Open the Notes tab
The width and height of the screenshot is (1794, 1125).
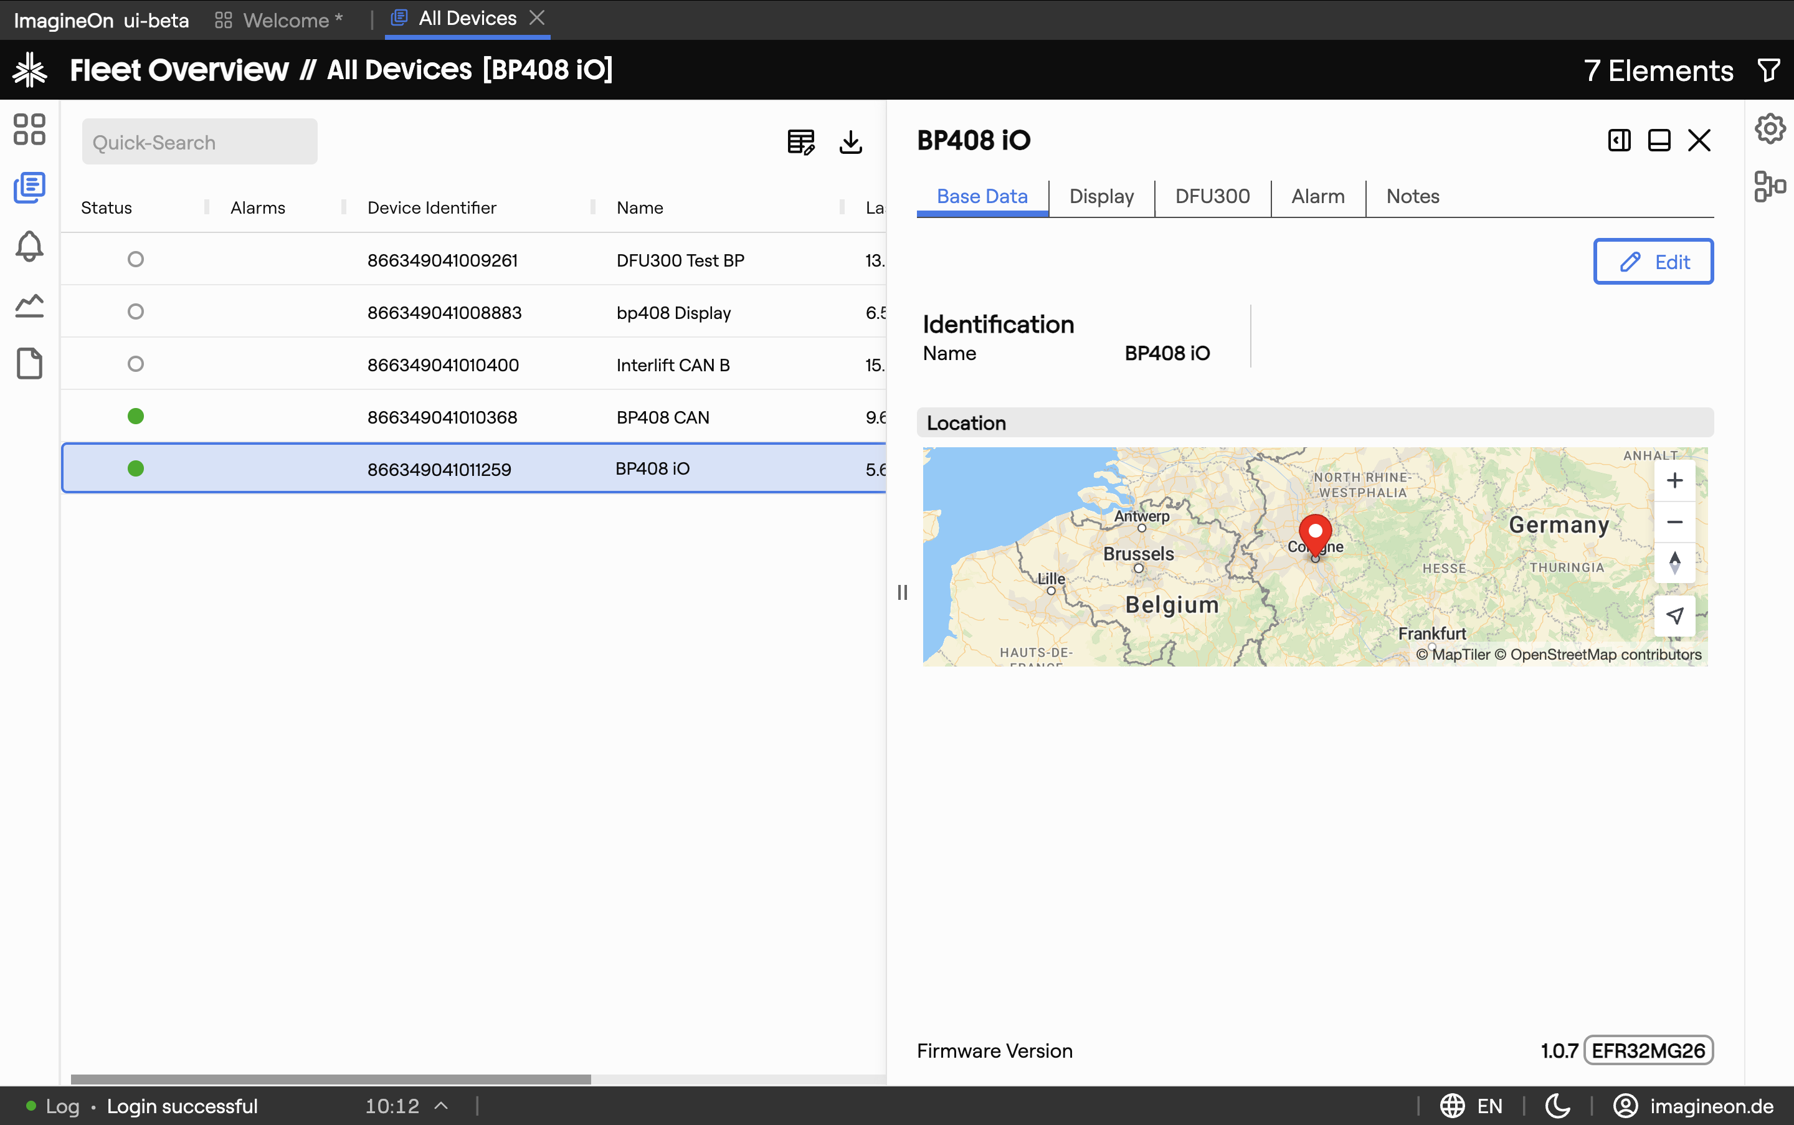click(x=1412, y=196)
